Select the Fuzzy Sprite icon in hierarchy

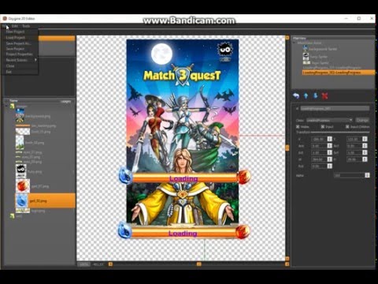306,56
